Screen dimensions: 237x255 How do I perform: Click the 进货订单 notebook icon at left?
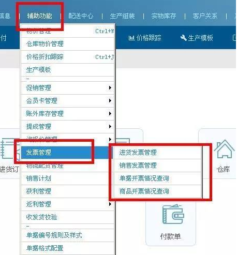coord(8,149)
